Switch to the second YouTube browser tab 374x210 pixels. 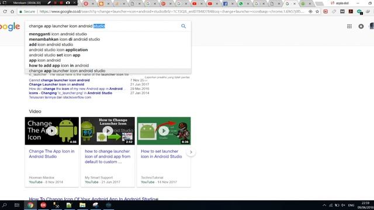pos(210,3)
